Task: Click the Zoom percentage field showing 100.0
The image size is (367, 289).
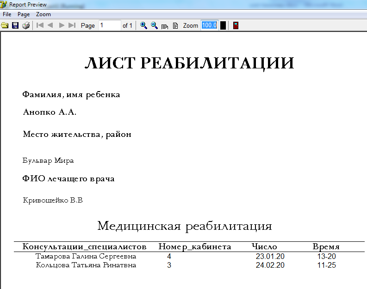Action: click(x=209, y=25)
